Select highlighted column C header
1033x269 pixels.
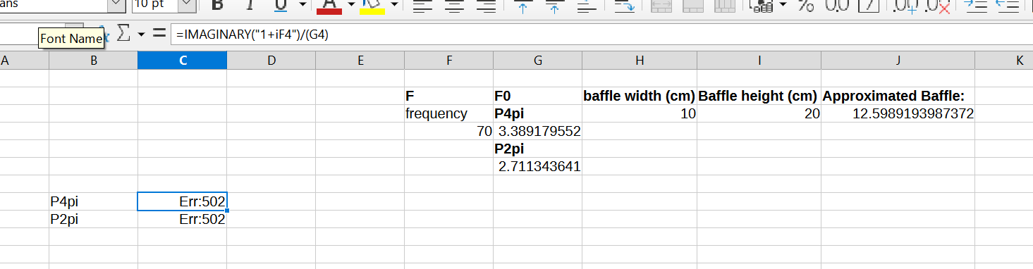182,61
